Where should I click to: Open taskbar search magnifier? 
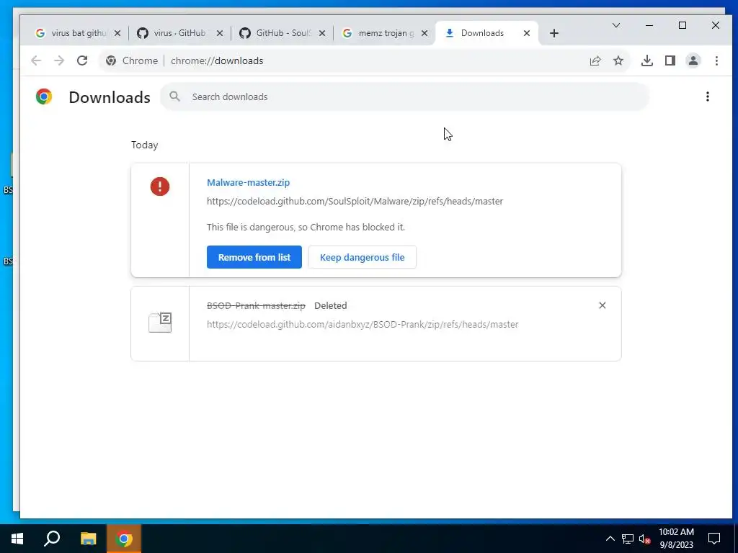click(x=52, y=539)
